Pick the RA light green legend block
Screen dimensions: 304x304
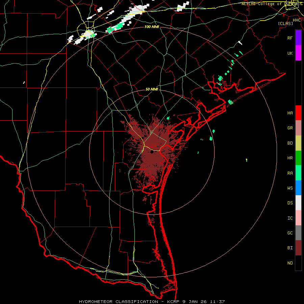tap(298, 173)
